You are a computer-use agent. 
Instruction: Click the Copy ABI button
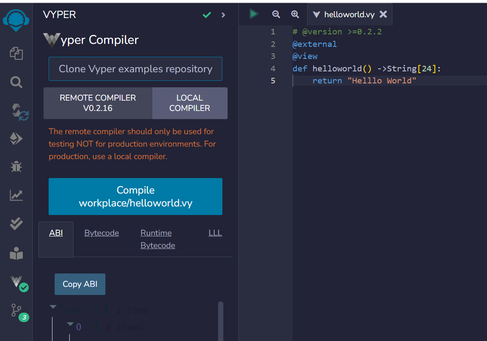(x=80, y=284)
